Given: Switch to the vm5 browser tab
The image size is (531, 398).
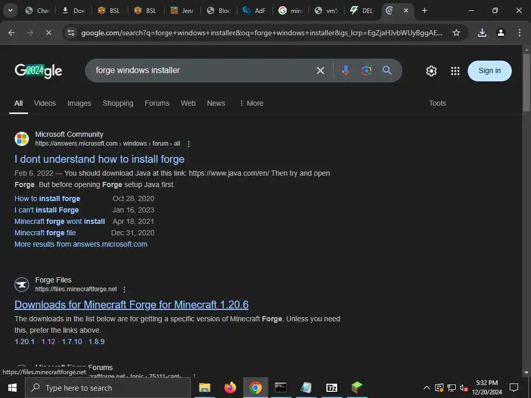Looking at the screenshot, I should tap(327, 10).
